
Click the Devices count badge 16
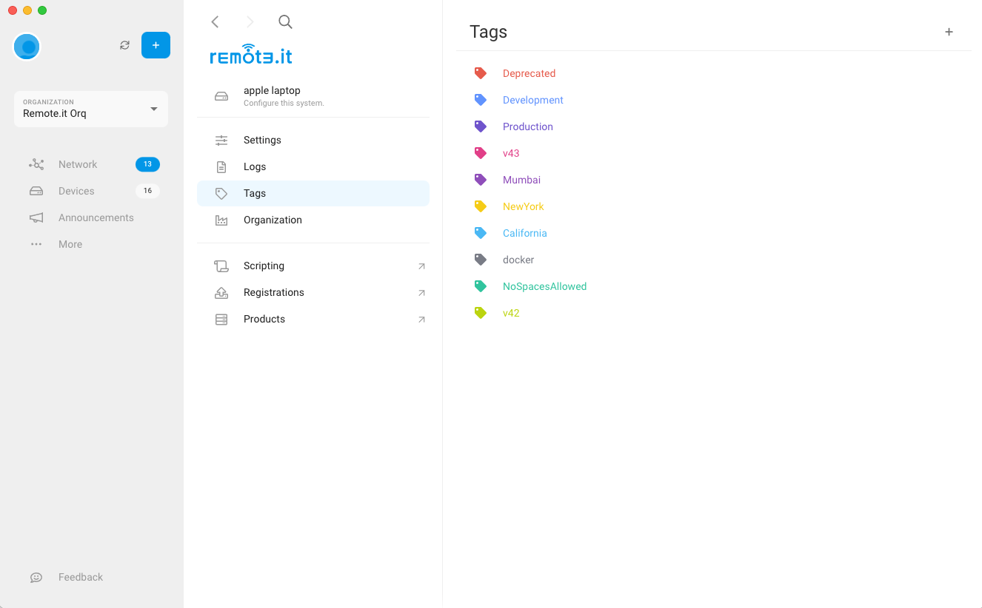coord(147,191)
